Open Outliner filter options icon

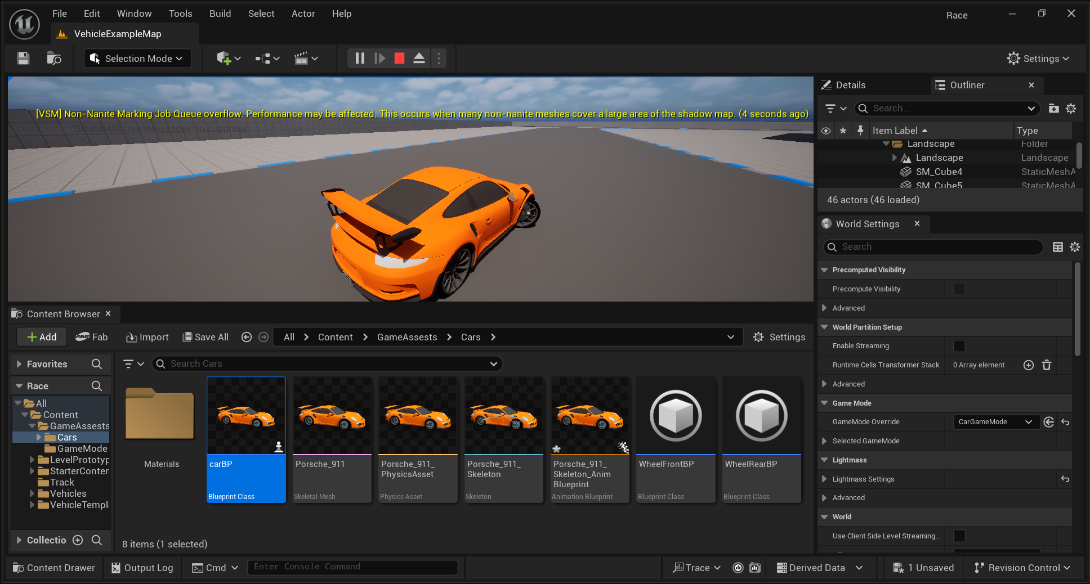click(836, 109)
